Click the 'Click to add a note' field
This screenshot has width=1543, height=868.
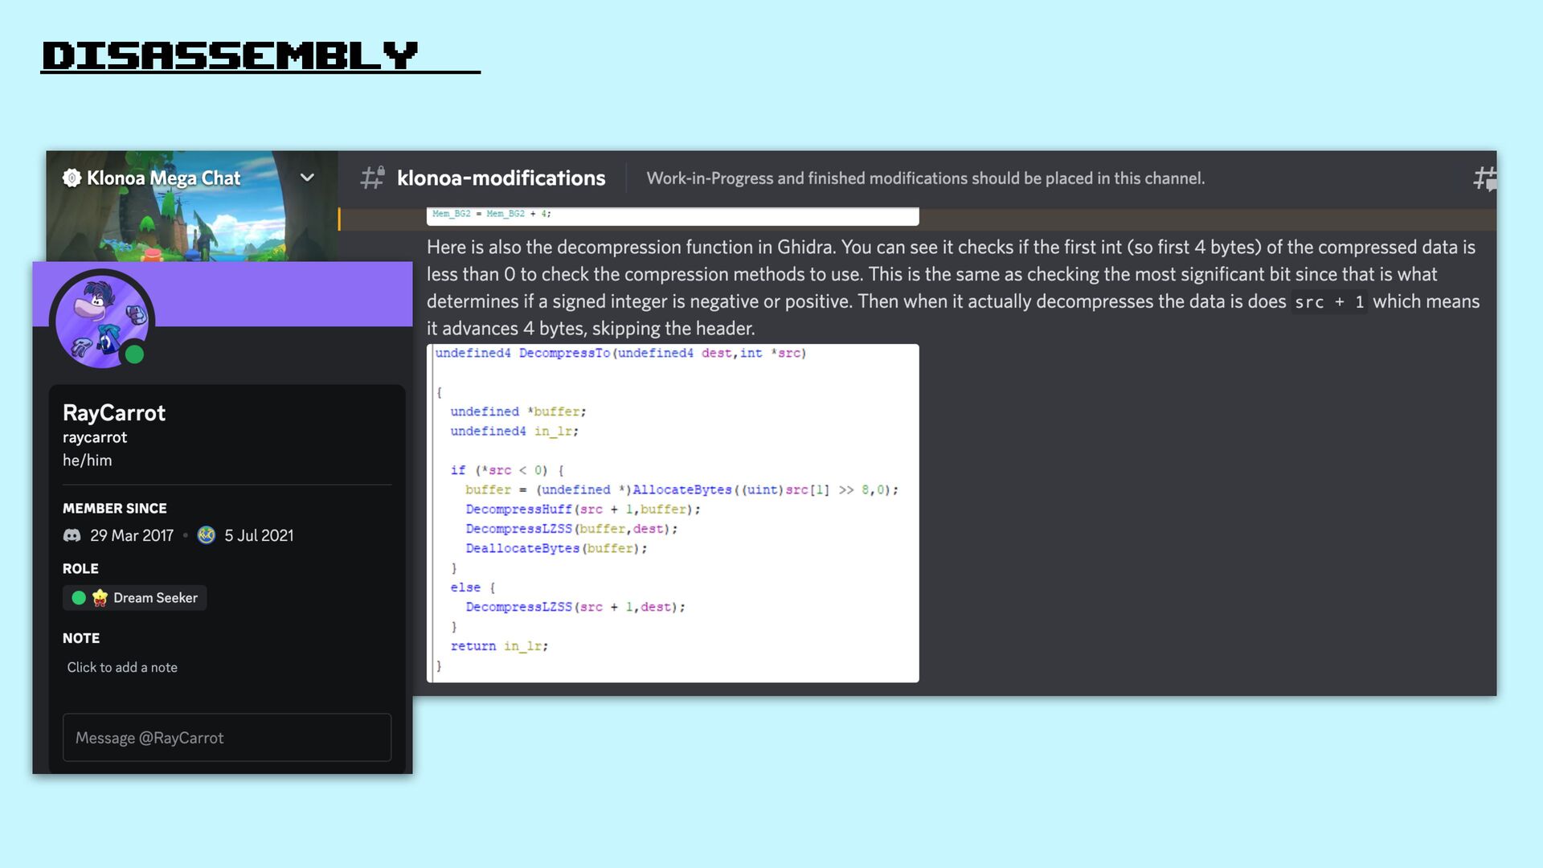pyautogui.click(x=122, y=667)
